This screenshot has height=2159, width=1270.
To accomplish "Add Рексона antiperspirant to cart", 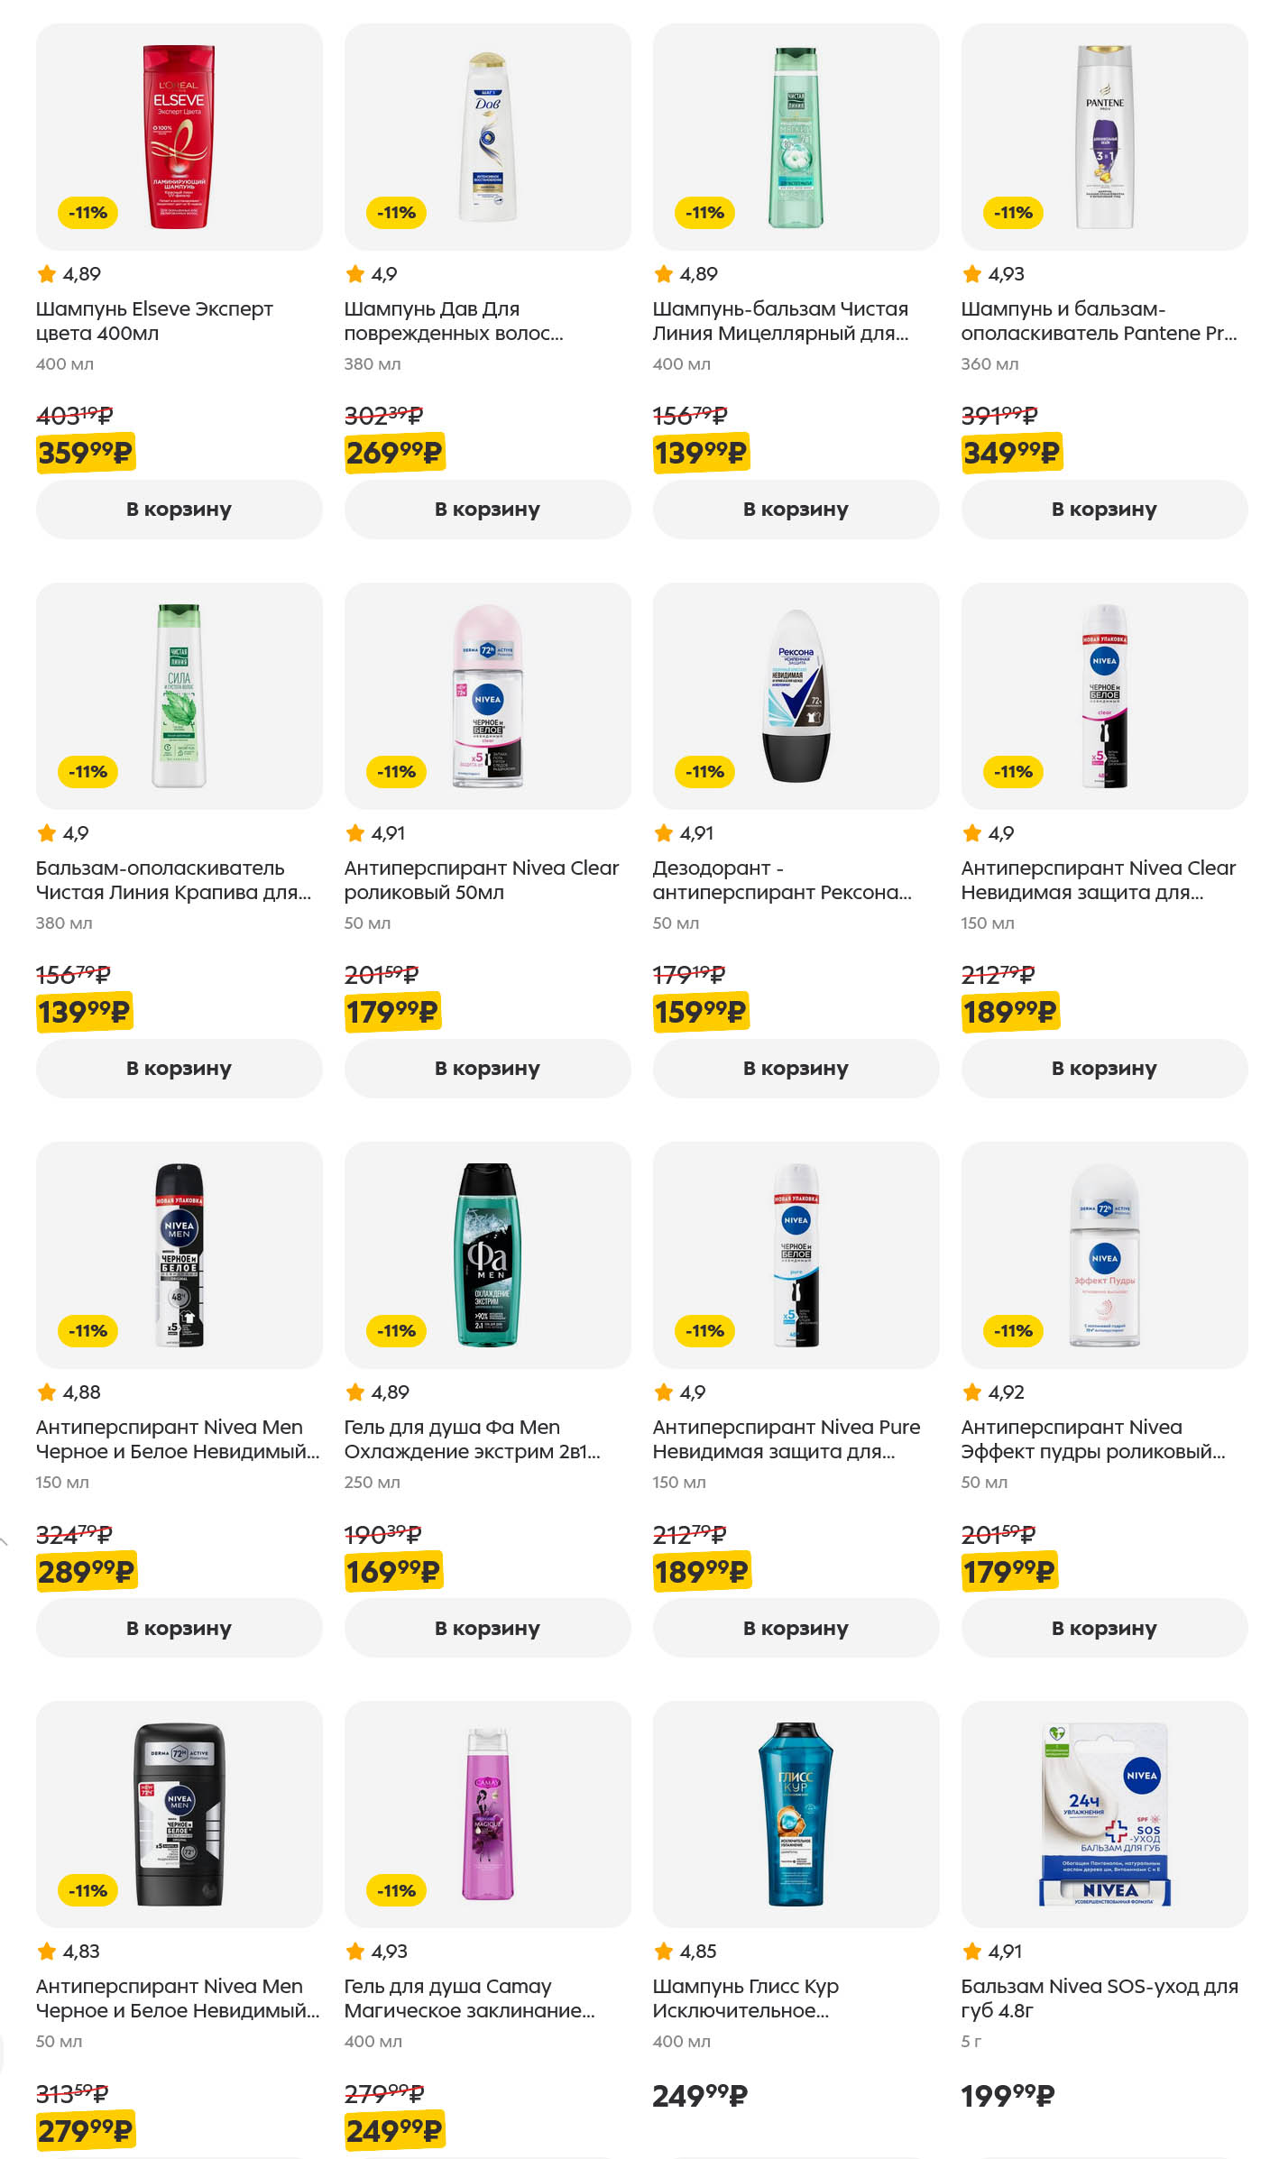I will pyautogui.click(x=796, y=1069).
